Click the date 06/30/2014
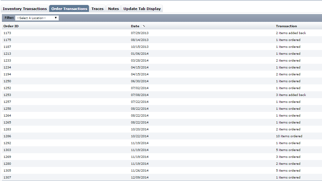The image size is (322, 181). point(140,81)
